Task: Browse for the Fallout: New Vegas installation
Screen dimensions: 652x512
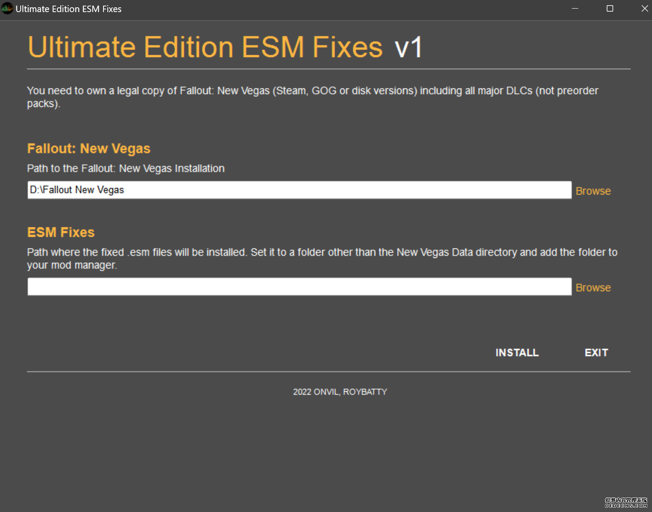Action: pos(593,191)
